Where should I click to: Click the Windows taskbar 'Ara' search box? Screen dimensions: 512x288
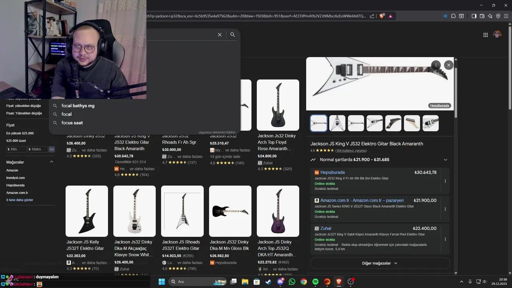tap(198, 282)
